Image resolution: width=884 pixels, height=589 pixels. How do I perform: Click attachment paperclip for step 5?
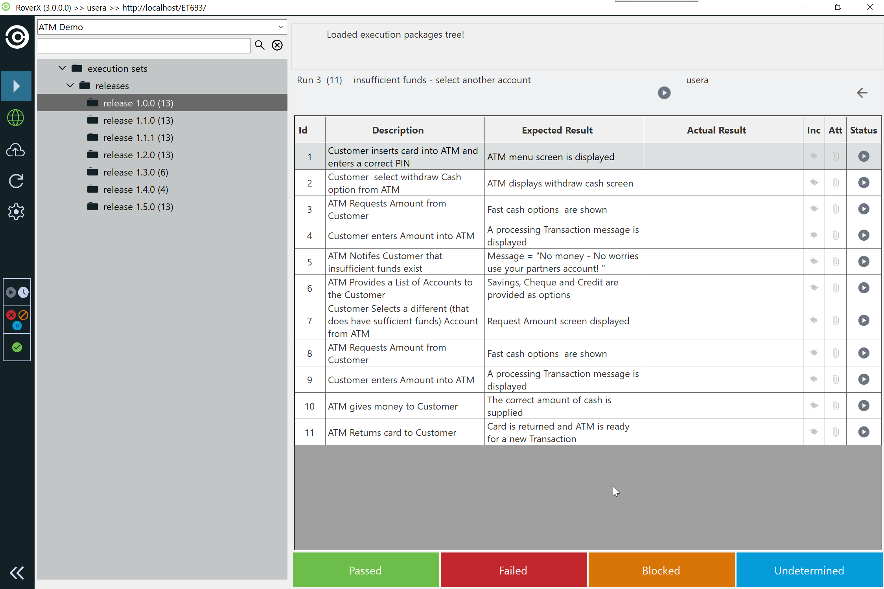pyautogui.click(x=836, y=262)
